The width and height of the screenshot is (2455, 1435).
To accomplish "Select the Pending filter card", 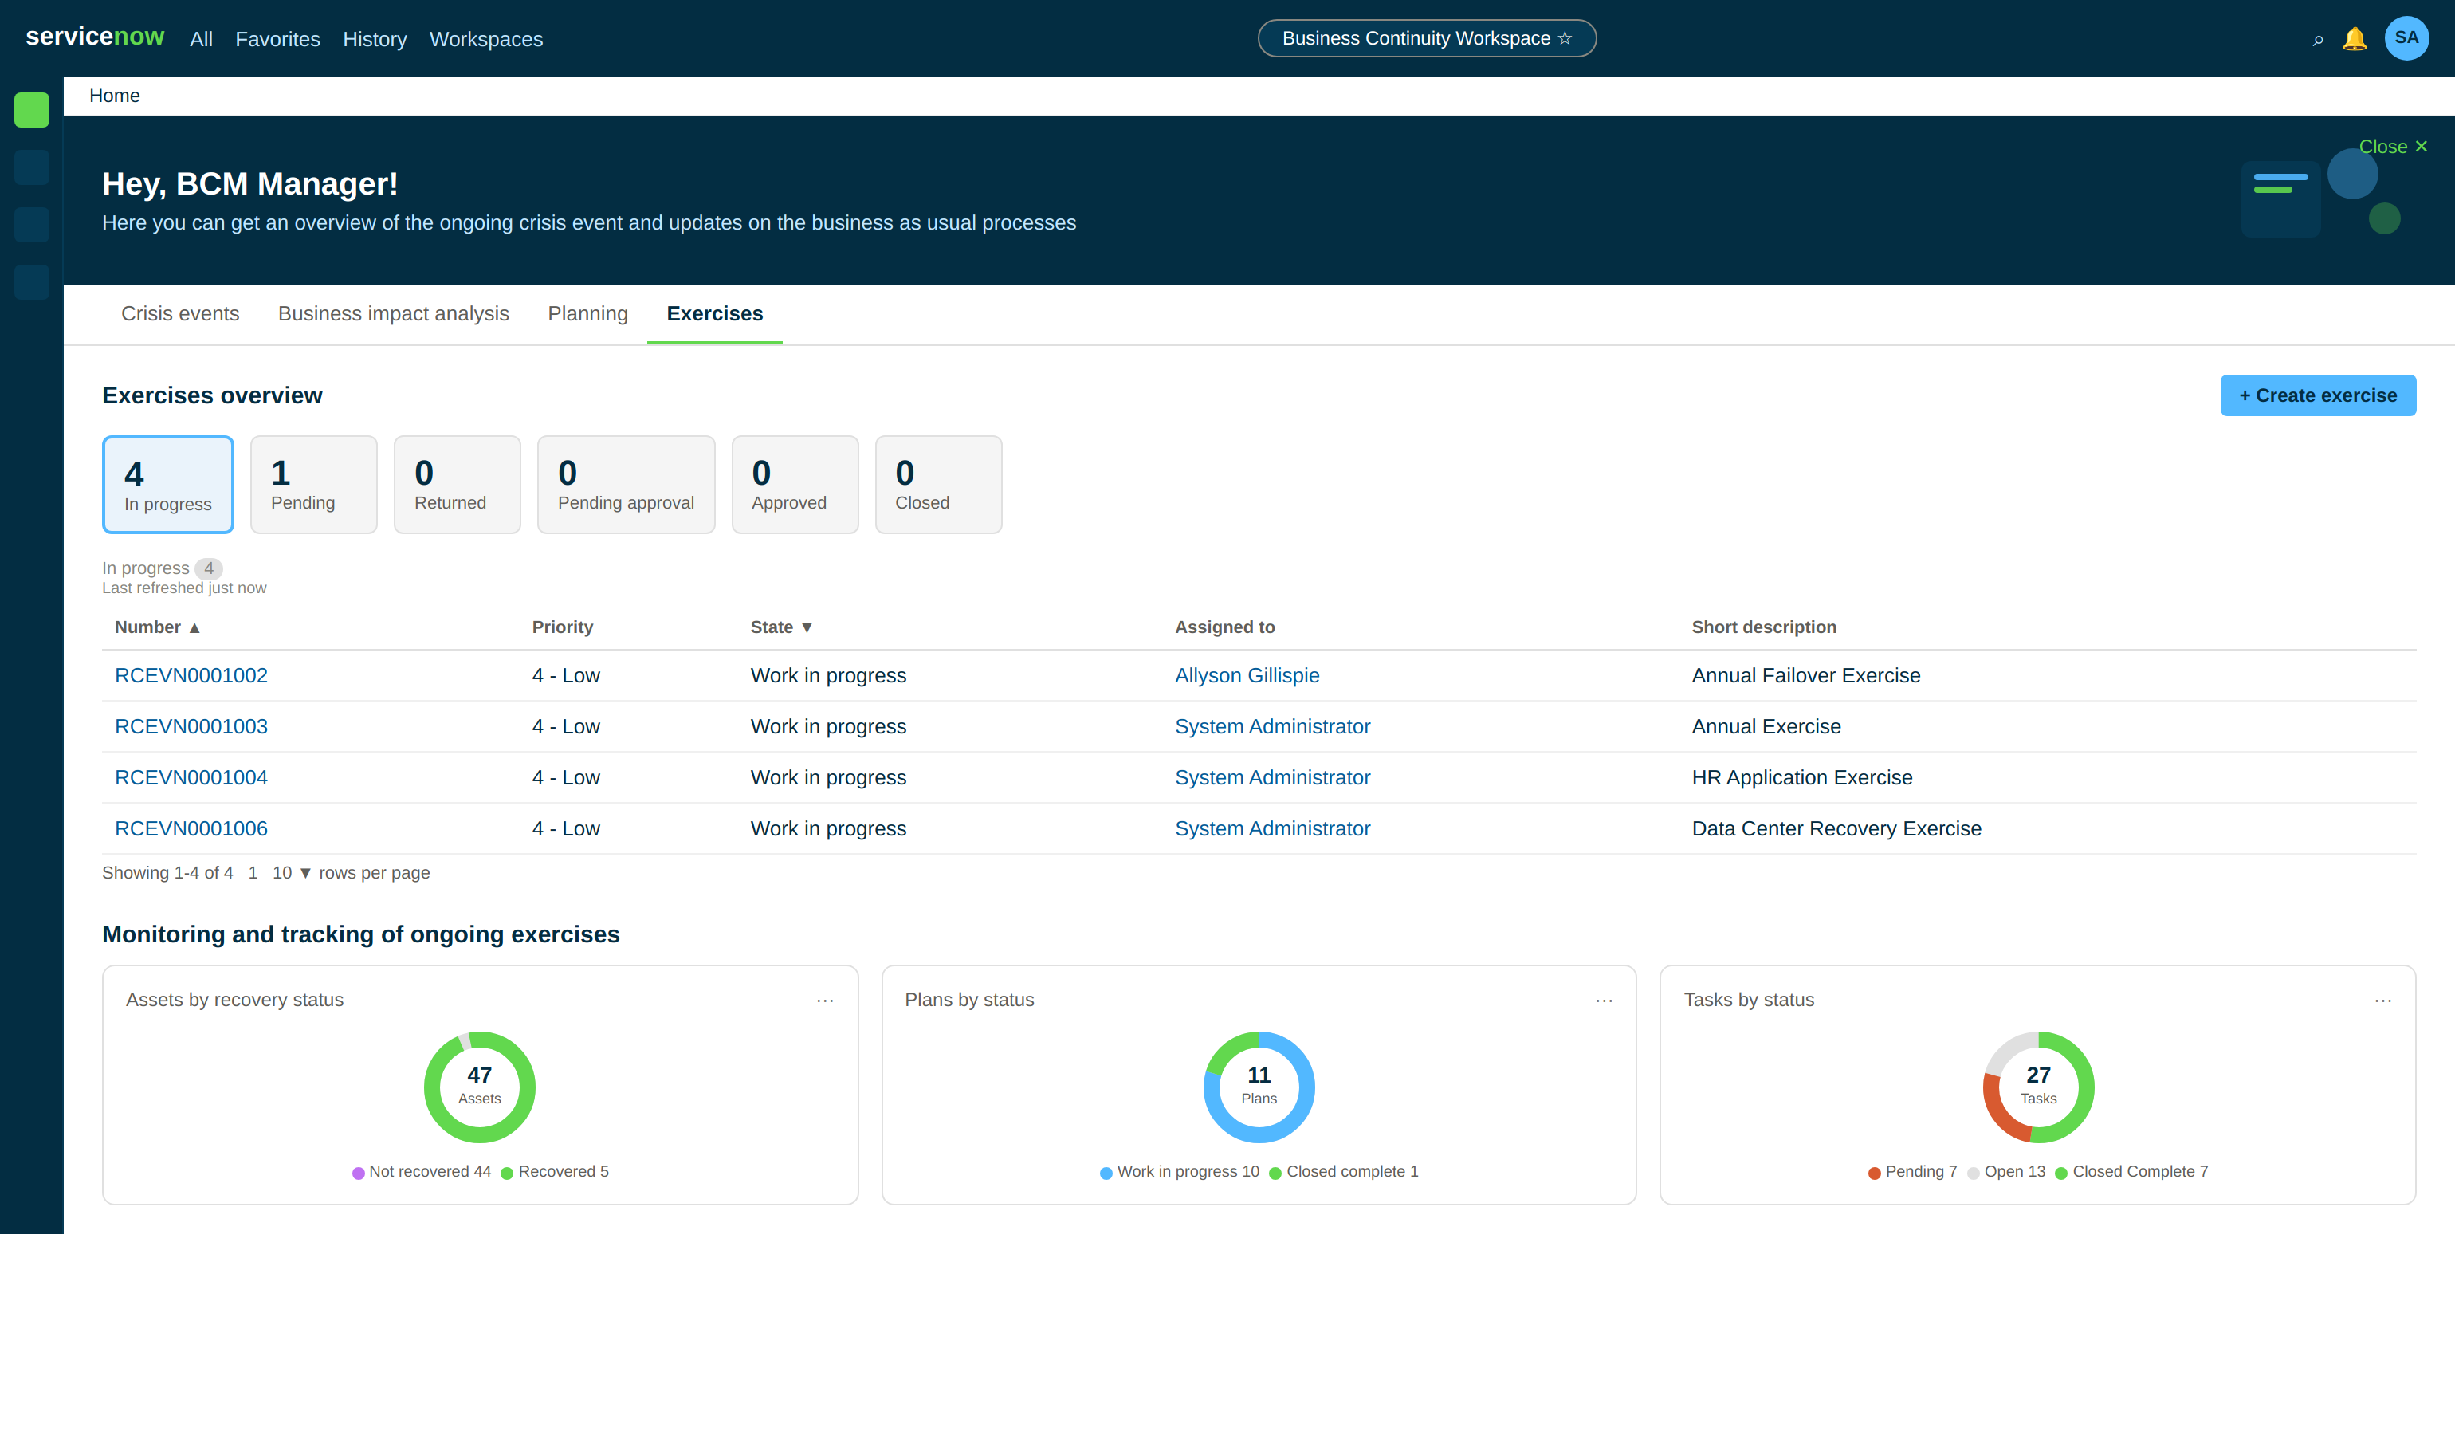I will point(314,484).
